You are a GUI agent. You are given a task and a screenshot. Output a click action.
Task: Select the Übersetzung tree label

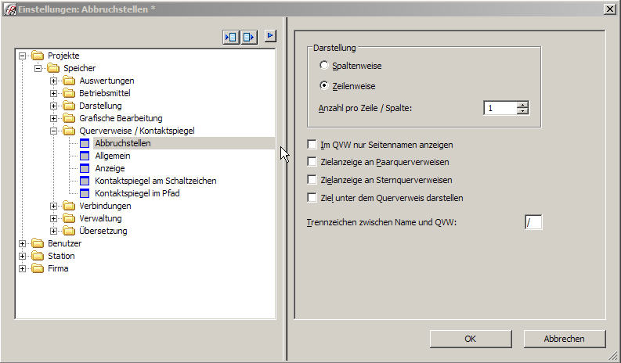click(103, 231)
